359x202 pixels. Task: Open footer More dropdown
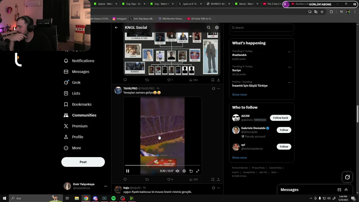tap(275, 172)
